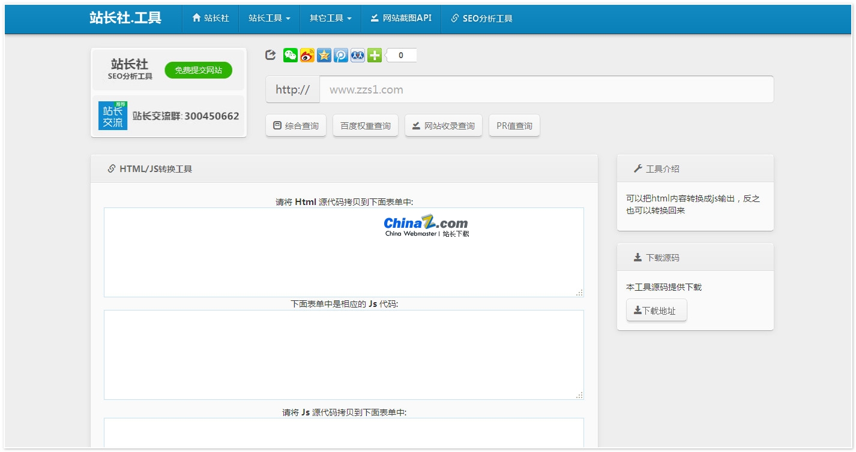Image resolution: width=856 pixels, height=452 pixels.
Task: Click the 站长社.工具 site brand
Action: 125,17
